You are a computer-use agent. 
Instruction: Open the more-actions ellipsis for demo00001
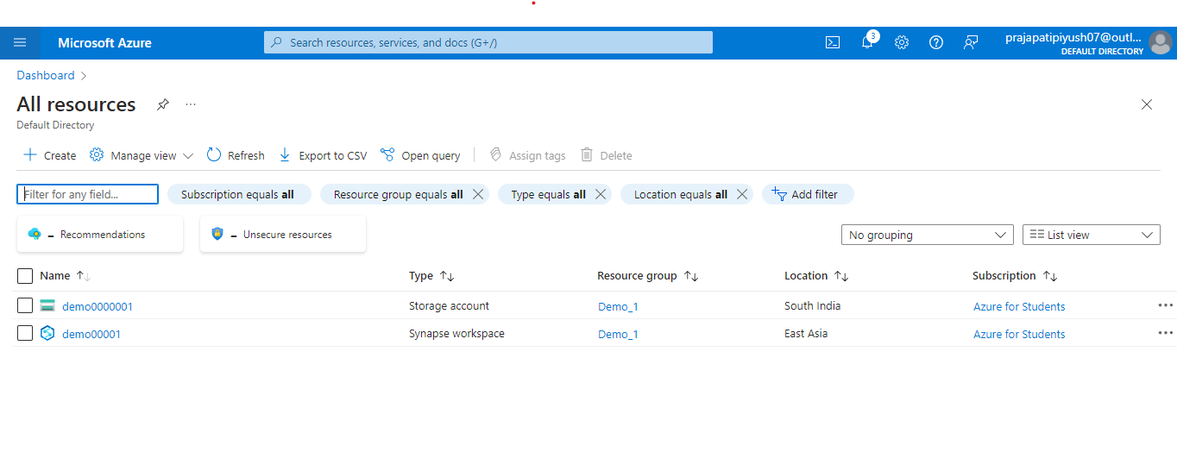tap(1165, 333)
